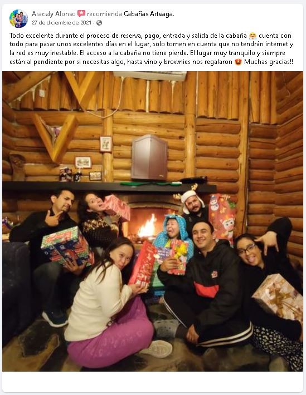Click the red recommendation star badge icon

[x=81, y=13]
